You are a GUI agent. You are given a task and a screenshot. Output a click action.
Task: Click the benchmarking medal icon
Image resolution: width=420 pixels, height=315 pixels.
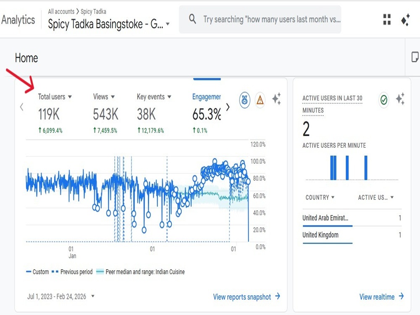[x=244, y=100]
